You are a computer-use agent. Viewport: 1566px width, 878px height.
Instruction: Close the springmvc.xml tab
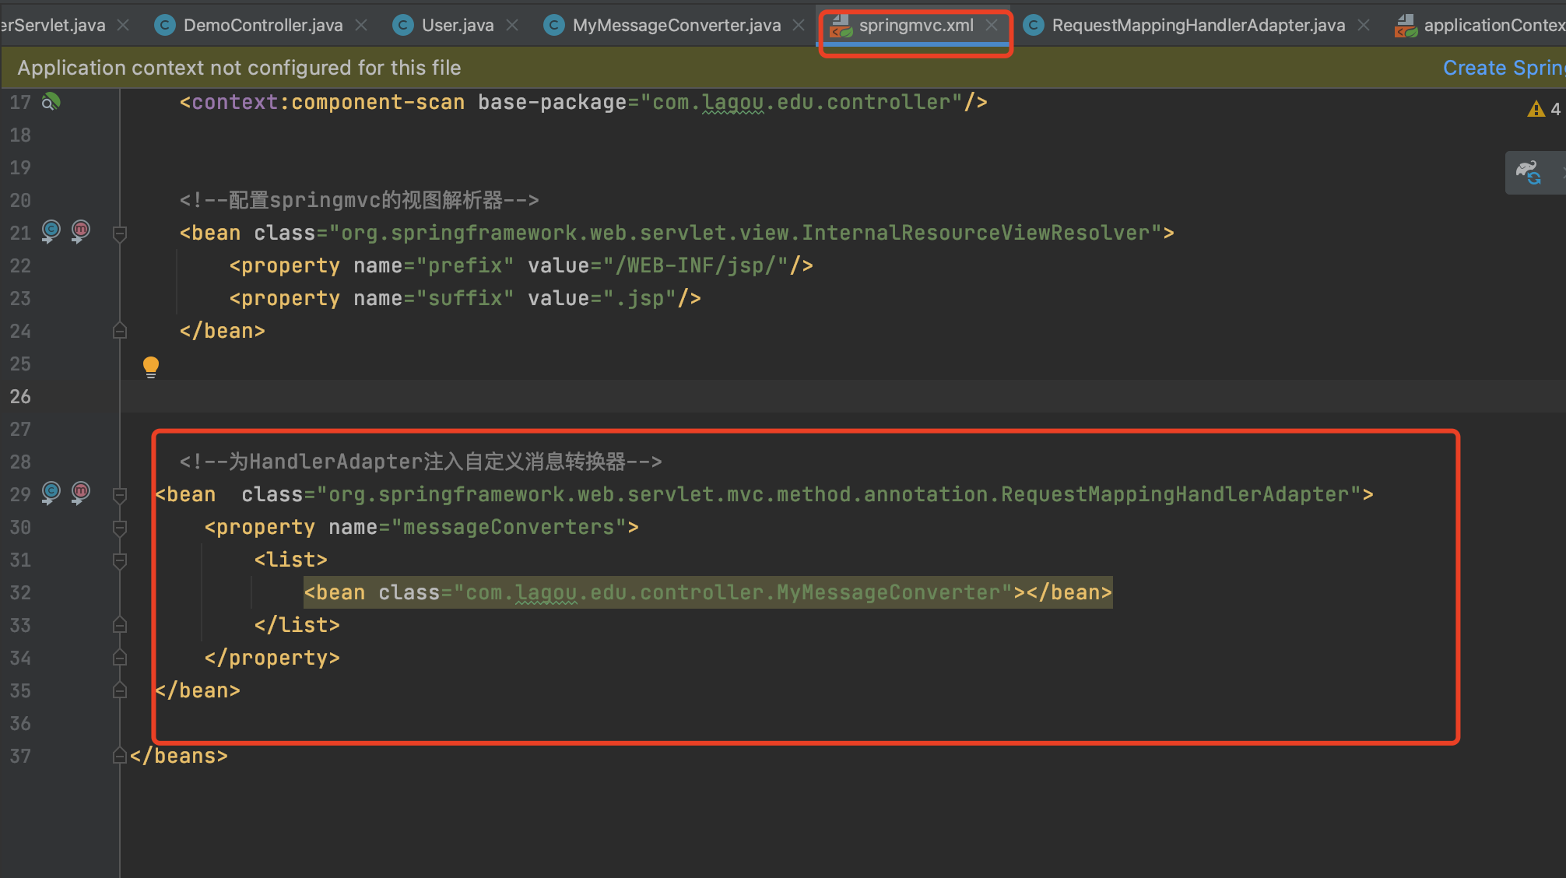(992, 25)
